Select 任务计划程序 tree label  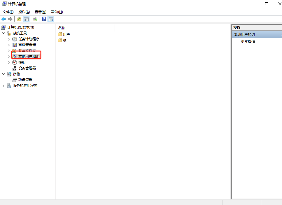click(x=29, y=39)
